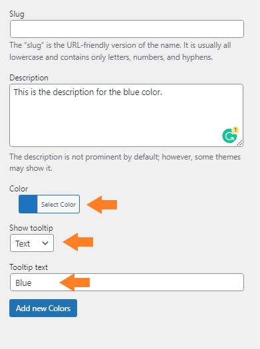Click the Description field label
Viewport: 260px width, 349px height.
coord(29,78)
